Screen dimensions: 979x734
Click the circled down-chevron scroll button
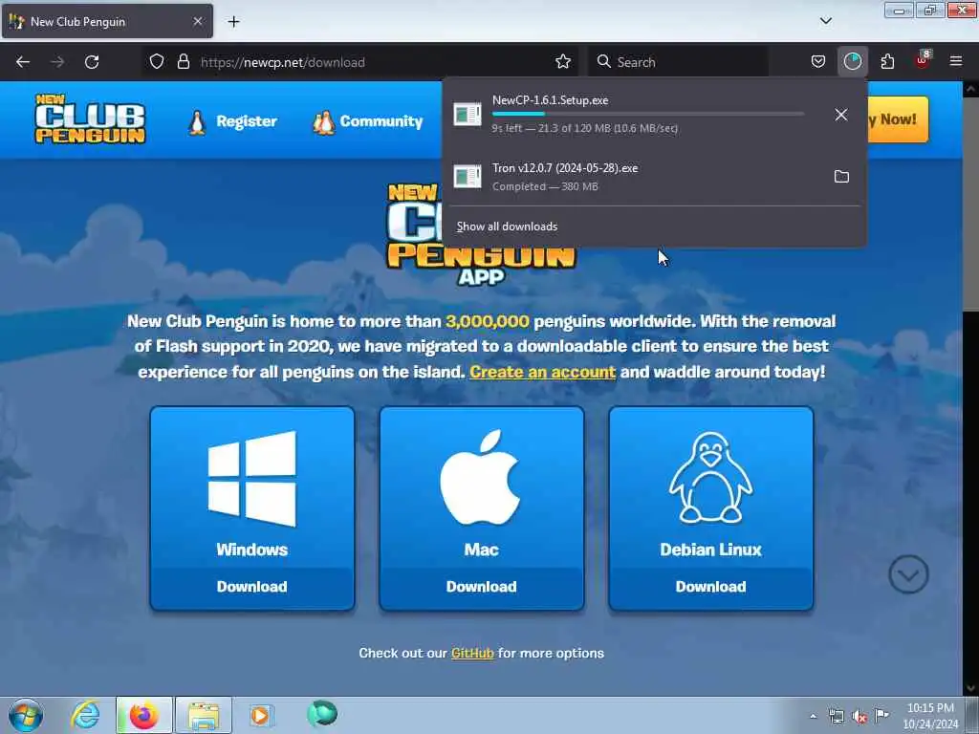click(908, 574)
